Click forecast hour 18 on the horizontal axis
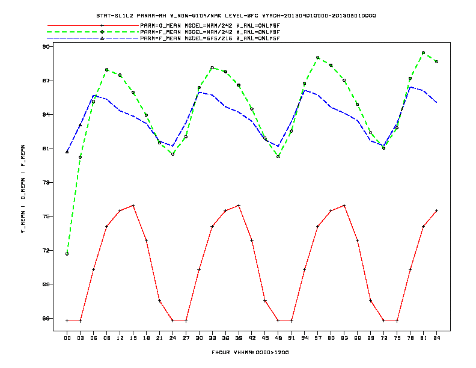 [x=146, y=338]
